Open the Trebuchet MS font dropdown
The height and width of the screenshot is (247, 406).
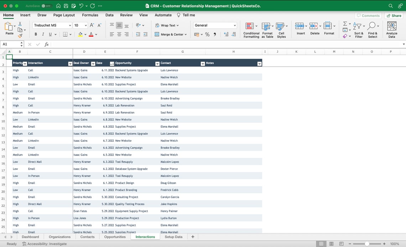click(x=52, y=25)
